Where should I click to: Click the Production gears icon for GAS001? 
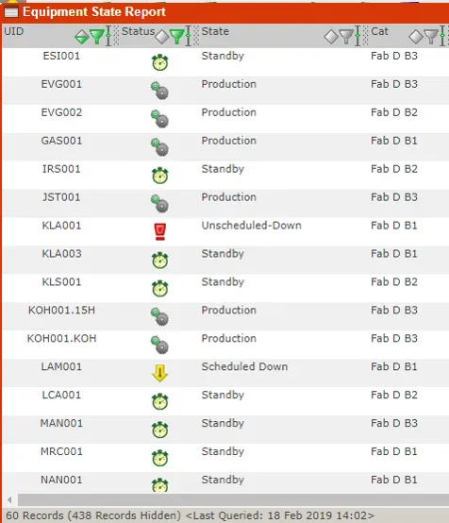(x=159, y=147)
